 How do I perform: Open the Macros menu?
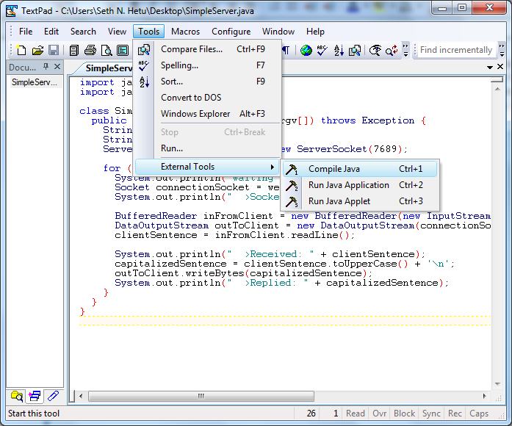pyautogui.click(x=185, y=32)
